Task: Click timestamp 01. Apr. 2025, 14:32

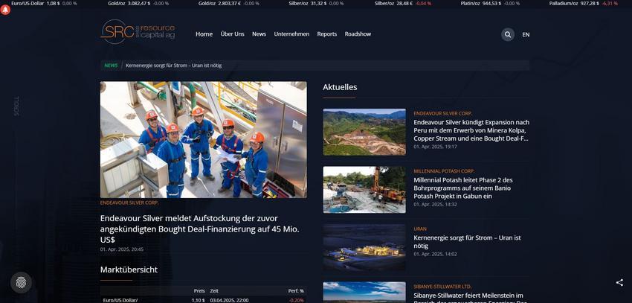Action: (x=435, y=205)
